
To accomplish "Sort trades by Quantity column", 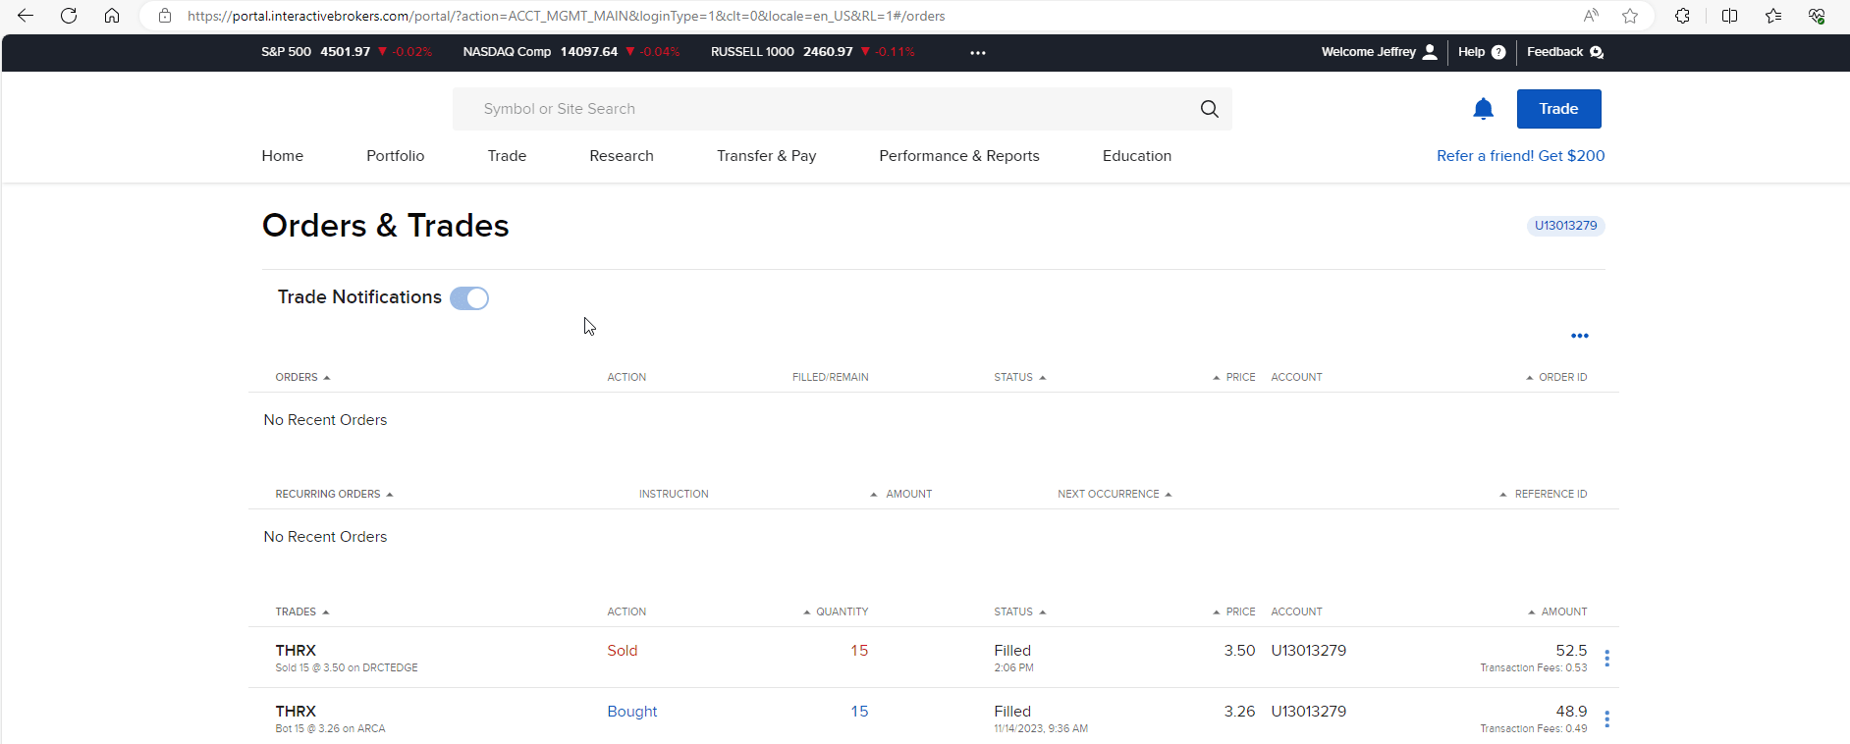I will click(x=841, y=611).
